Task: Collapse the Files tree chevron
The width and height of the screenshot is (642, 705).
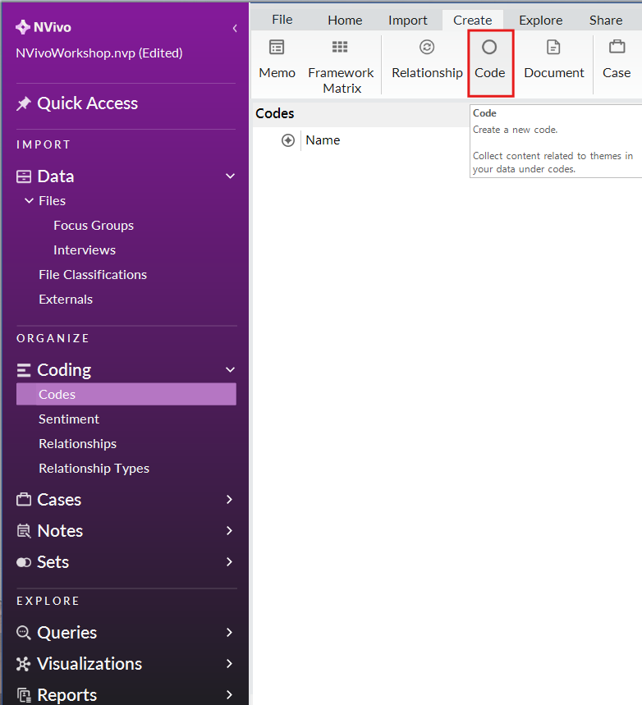Action: [30, 200]
